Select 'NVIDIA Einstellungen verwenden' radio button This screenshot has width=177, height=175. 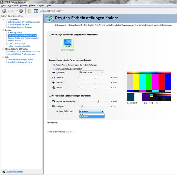click(x=54, y=69)
